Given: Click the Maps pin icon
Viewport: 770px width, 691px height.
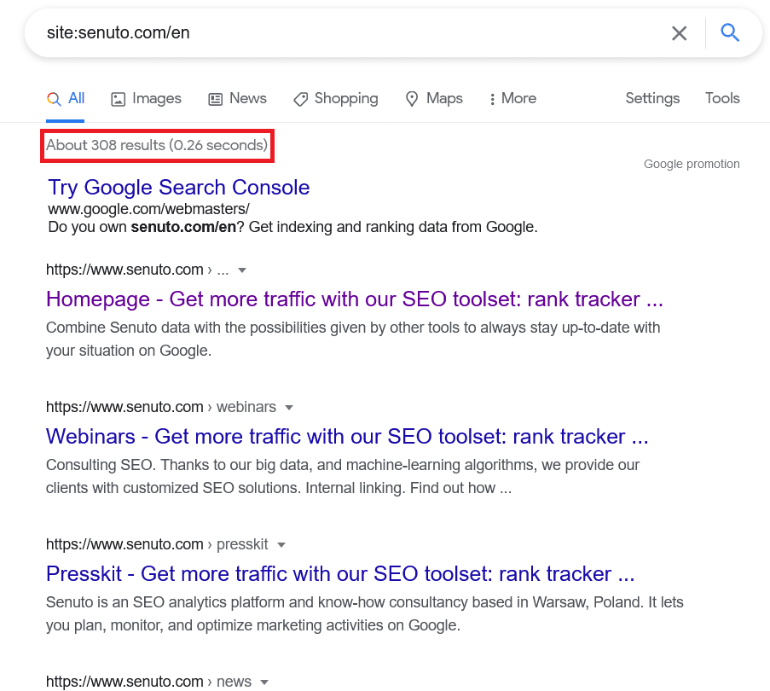Looking at the screenshot, I should tap(412, 99).
